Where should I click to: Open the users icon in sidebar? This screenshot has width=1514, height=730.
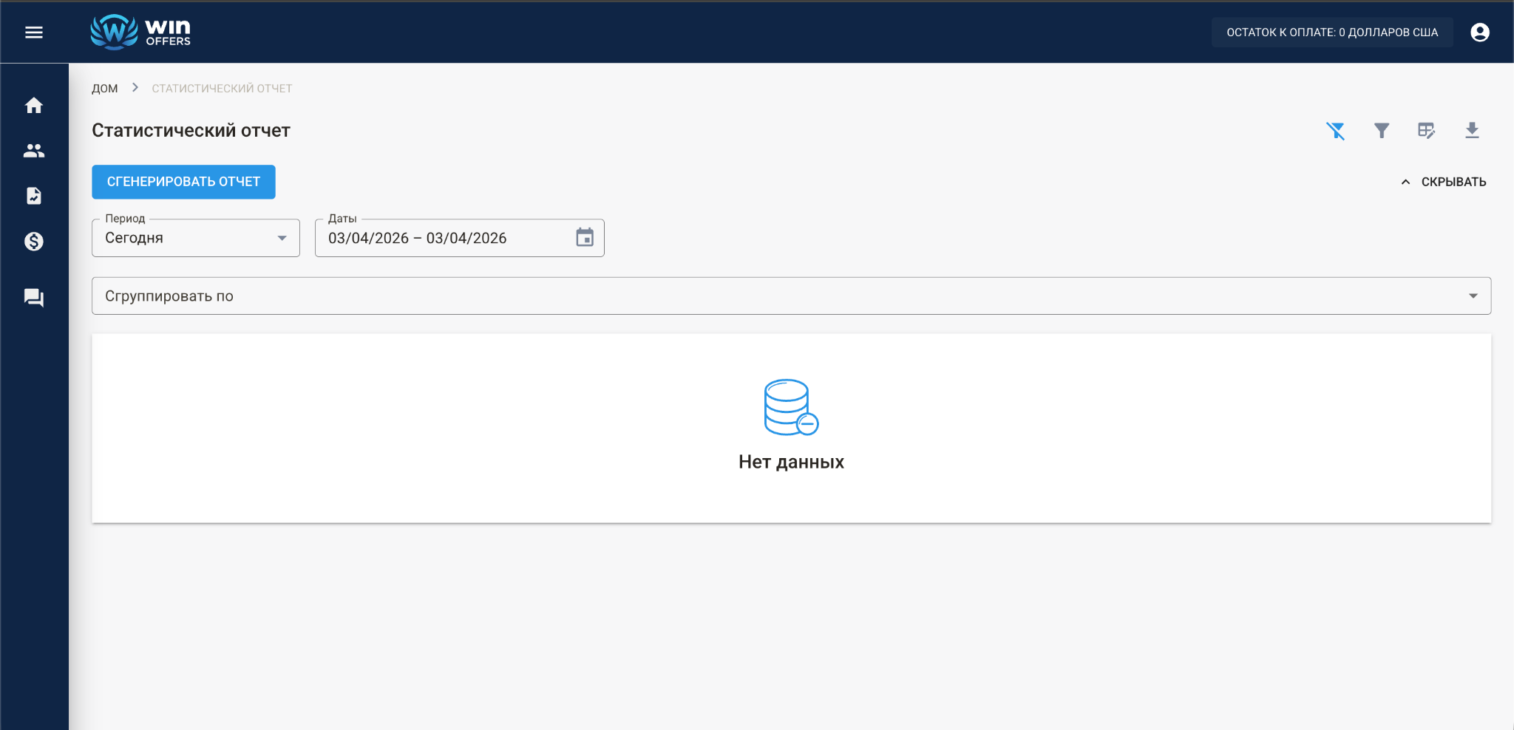click(x=34, y=151)
